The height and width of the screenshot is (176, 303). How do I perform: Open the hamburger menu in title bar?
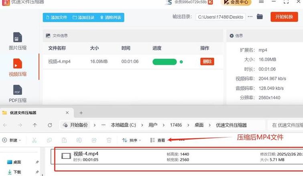261,2
